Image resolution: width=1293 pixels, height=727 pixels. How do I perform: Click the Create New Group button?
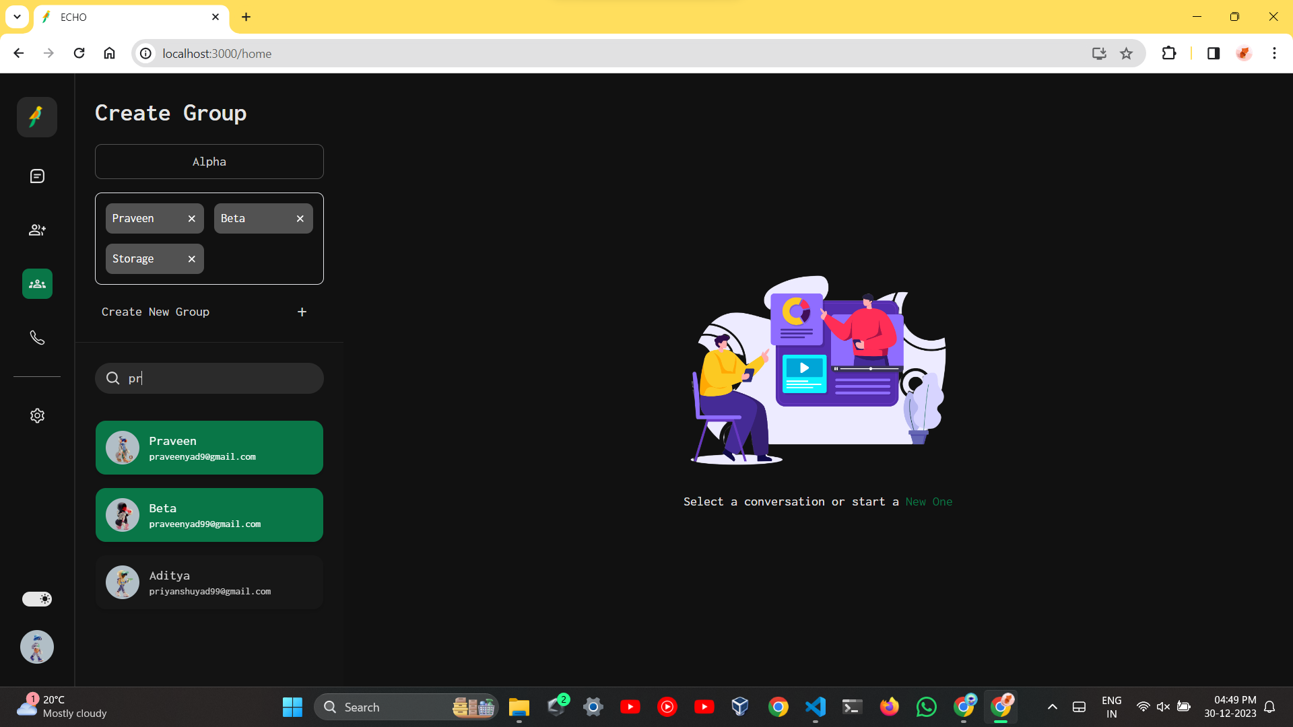pos(156,312)
